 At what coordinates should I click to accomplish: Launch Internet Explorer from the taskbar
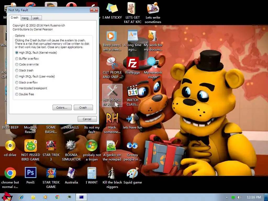[x=21, y=197]
